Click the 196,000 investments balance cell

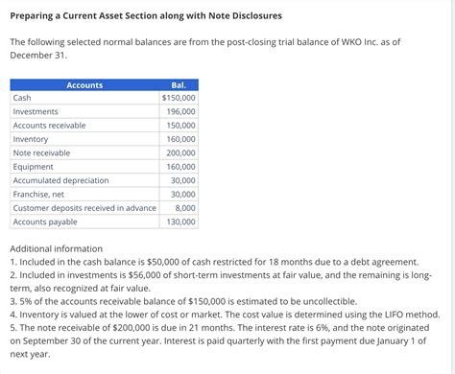point(179,111)
